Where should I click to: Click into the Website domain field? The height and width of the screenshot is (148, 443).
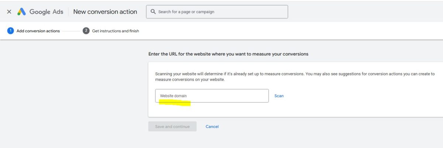(x=212, y=96)
